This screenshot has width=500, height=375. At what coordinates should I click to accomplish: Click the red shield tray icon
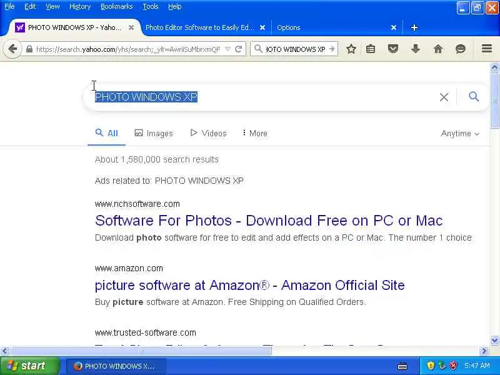(x=454, y=366)
